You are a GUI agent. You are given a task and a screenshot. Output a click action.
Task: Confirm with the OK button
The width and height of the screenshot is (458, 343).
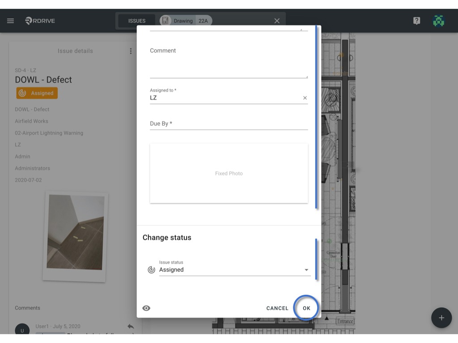coord(306,308)
